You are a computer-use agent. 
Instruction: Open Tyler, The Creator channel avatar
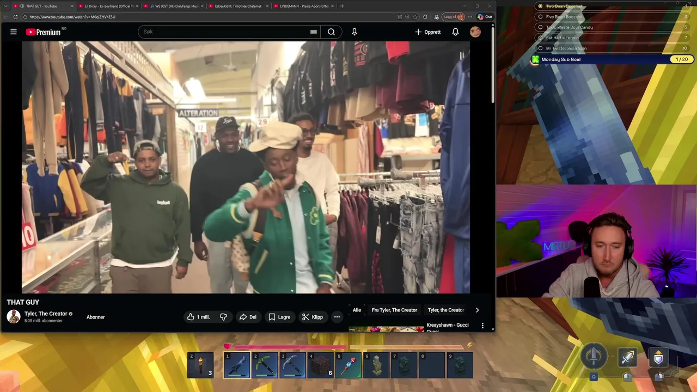tap(14, 317)
